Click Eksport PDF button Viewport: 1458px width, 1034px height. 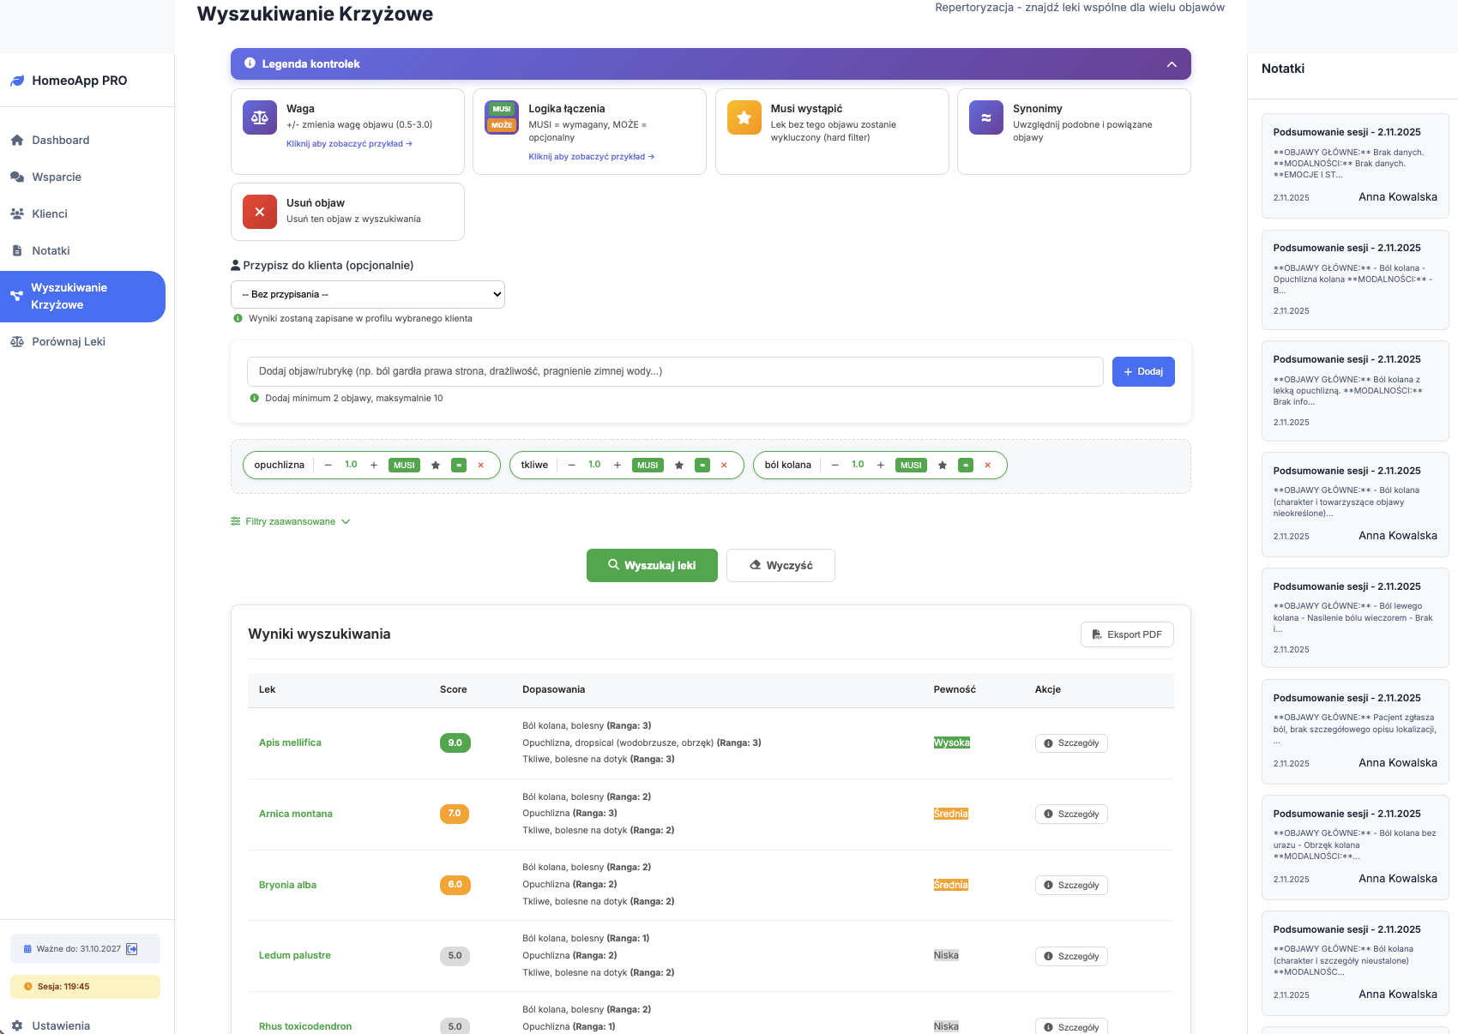click(x=1126, y=634)
